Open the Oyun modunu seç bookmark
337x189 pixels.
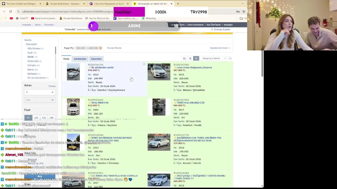(126, 18)
